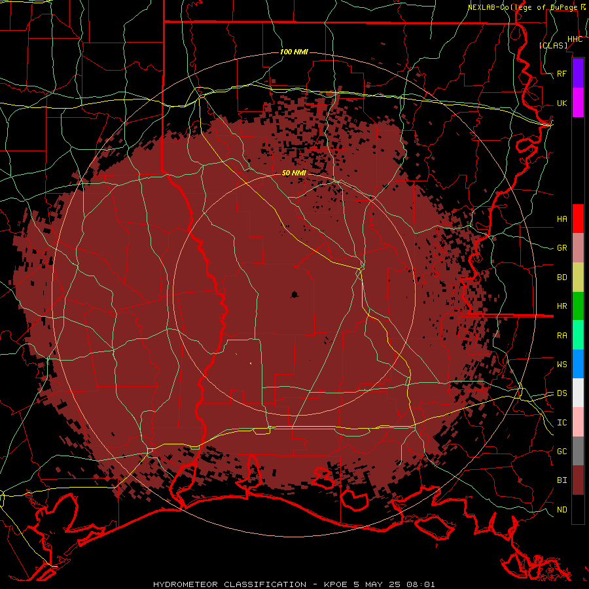
Task: Click the ND black legend swatch
Action: pos(578,509)
